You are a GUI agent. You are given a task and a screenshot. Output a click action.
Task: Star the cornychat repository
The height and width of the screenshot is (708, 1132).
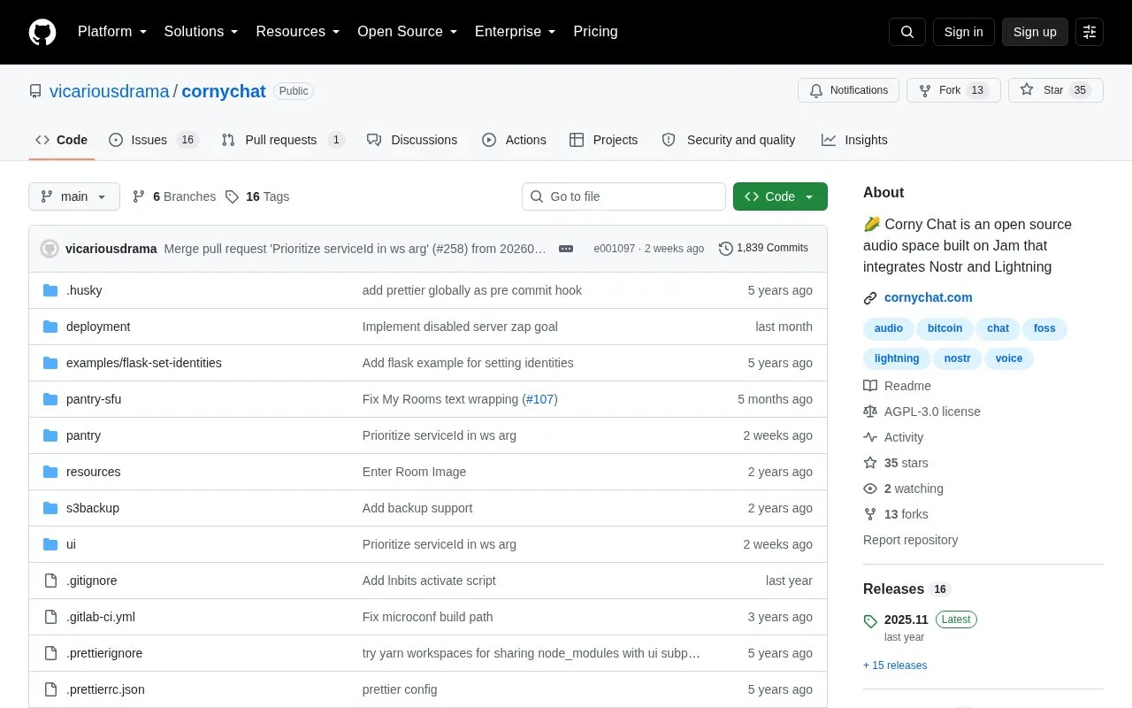coord(1056,90)
